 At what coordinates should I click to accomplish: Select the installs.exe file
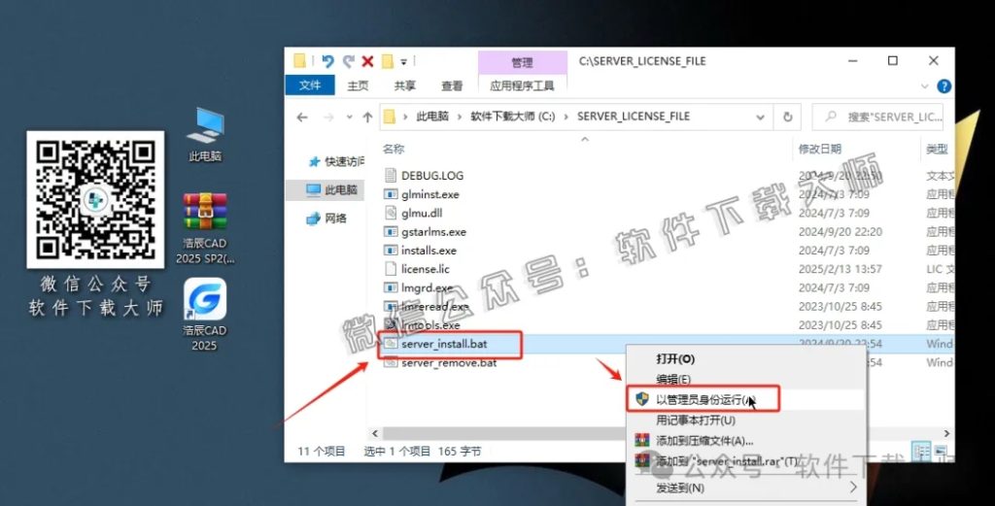click(x=429, y=251)
